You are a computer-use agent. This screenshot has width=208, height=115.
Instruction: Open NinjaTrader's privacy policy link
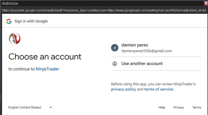(x=123, y=89)
